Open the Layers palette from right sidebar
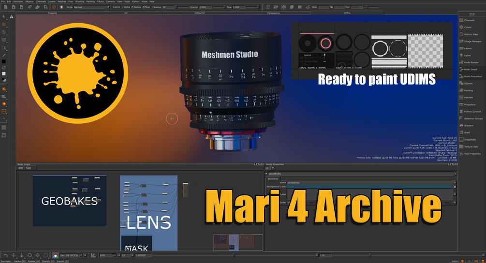 466,48
